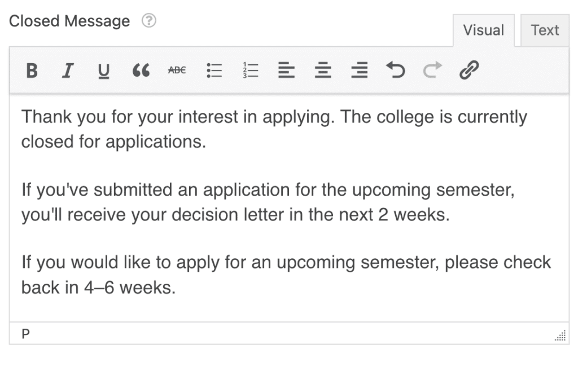Viewport: 578px width, 366px height.
Task: Switch to the Text editor tab
Action: (544, 30)
